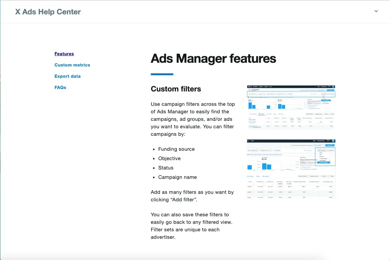Select the 'Add as many filters' paragraph
This screenshot has width=390, height=260.
click(192, 196)
